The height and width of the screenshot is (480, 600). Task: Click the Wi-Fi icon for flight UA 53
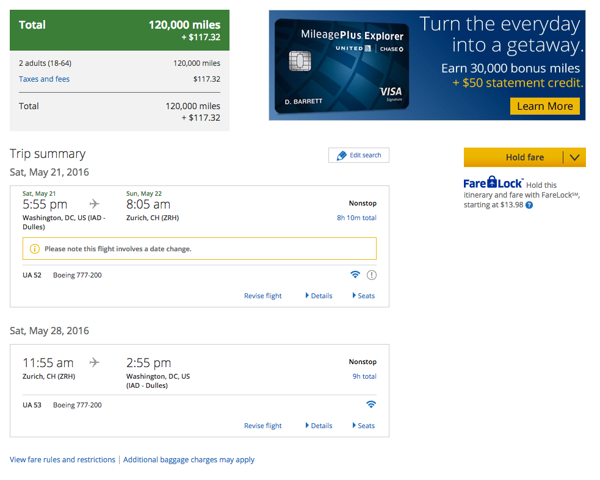[x=370, y=404]
